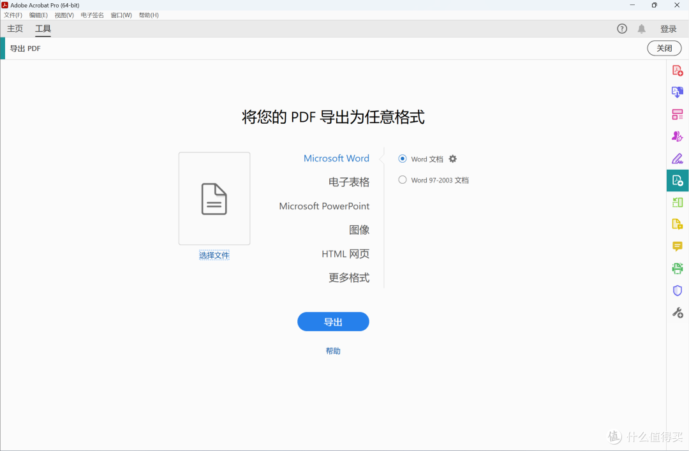This screenshot has width=689, height=451.
Task: Open the green Scan & OCR printer icon
Action: pyautogui.click(x=677, y=268)
